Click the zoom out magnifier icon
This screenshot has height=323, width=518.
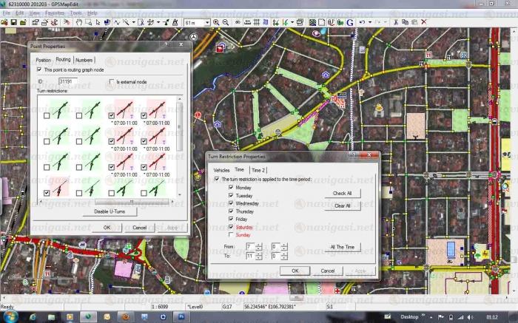point(225,23)
